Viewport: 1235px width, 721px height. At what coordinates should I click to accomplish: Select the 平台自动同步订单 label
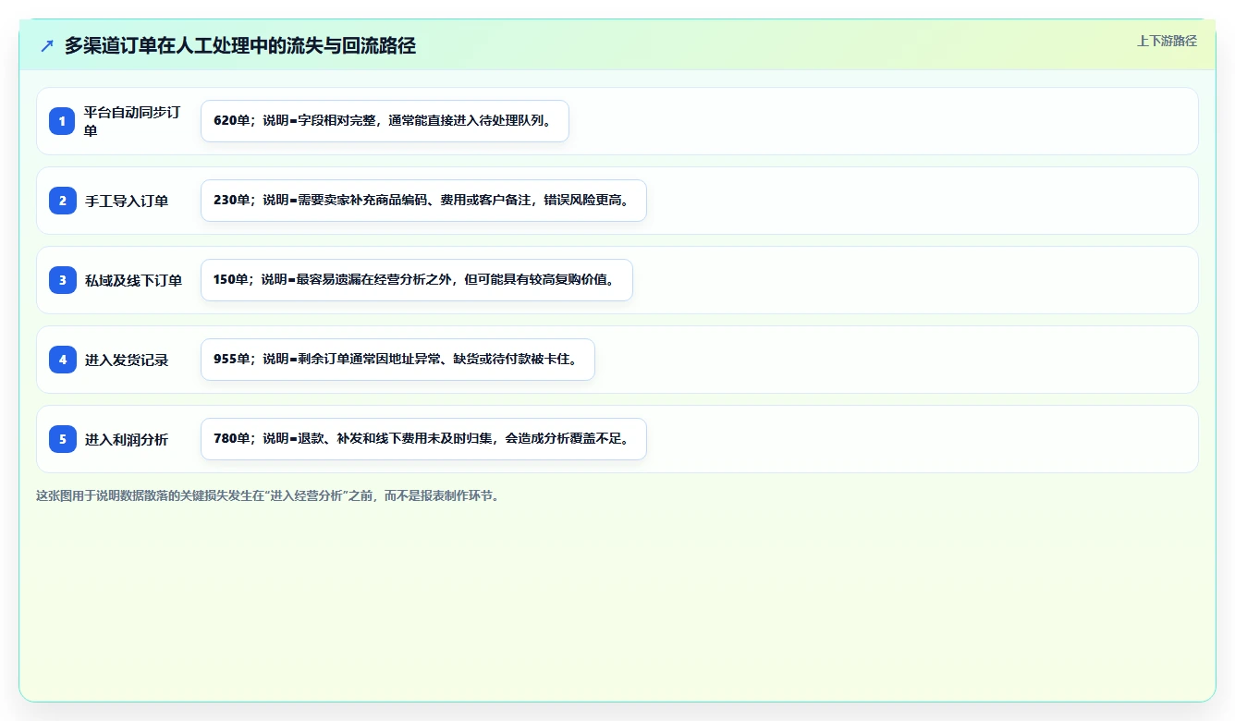[132, 121]
